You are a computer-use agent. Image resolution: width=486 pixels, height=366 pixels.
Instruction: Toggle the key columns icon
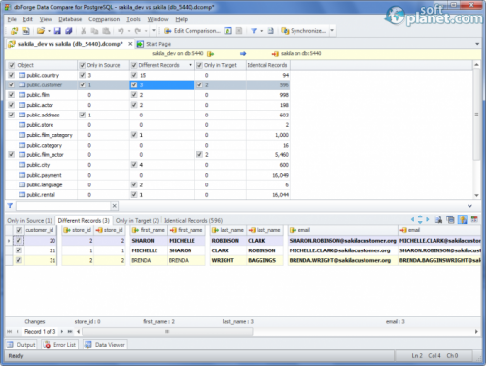463,219
